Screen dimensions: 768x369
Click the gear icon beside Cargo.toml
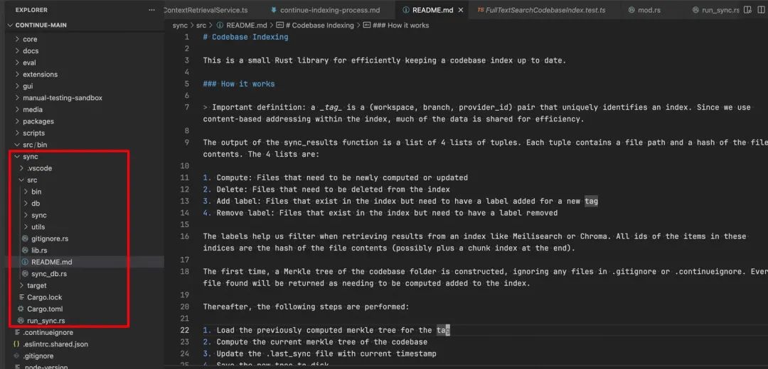click(21, 309)
